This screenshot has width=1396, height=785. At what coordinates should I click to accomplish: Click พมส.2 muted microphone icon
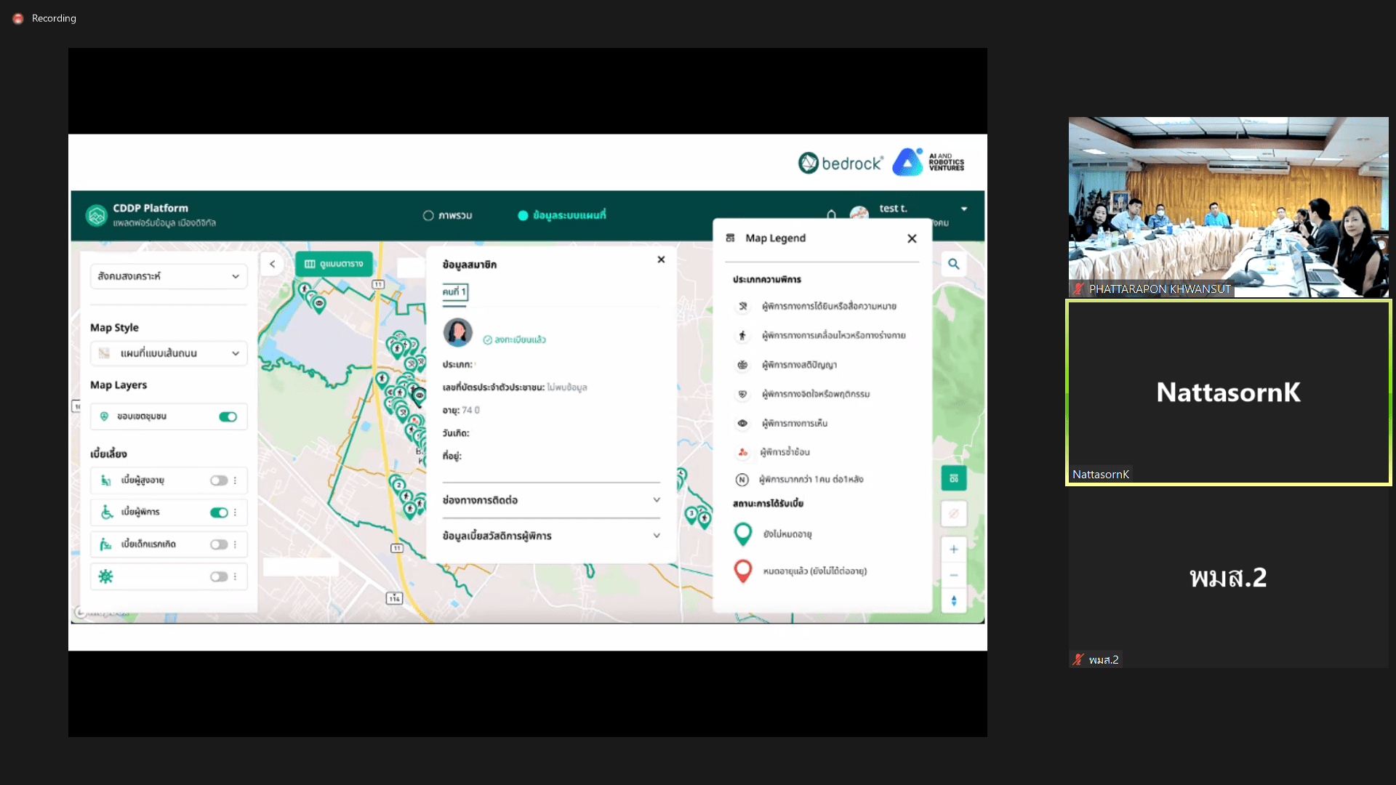1078,660
